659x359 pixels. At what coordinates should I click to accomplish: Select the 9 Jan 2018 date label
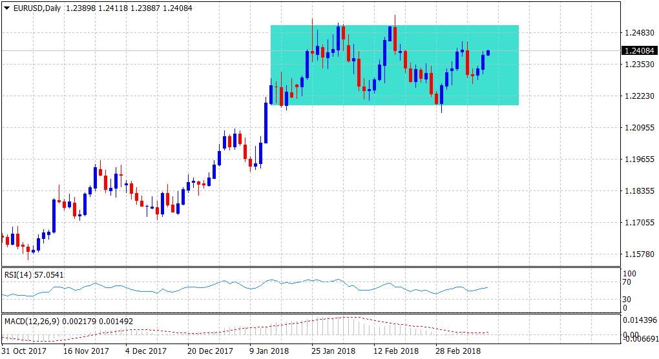point(269,351)
